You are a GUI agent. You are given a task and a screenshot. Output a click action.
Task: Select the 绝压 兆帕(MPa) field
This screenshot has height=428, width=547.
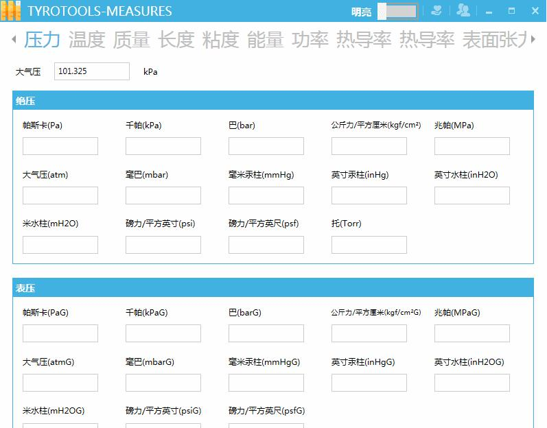pyautogui.click(x=472, y=146)
